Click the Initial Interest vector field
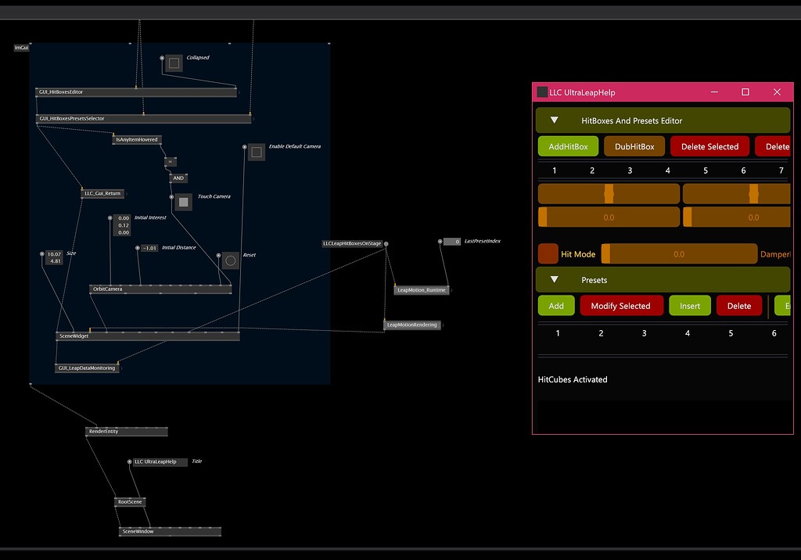 (x=122, y=225)
